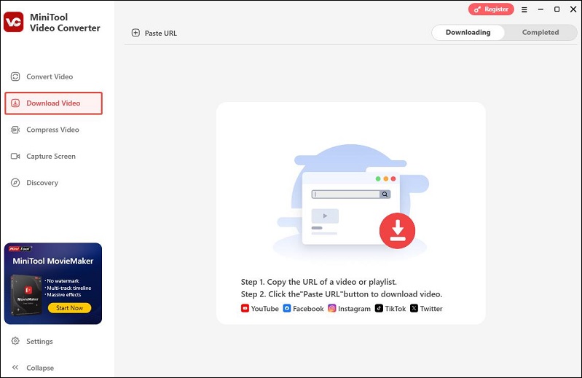582x378 pixels.
Task: Open the Convert Video section
Action: [x=53, y=76]
